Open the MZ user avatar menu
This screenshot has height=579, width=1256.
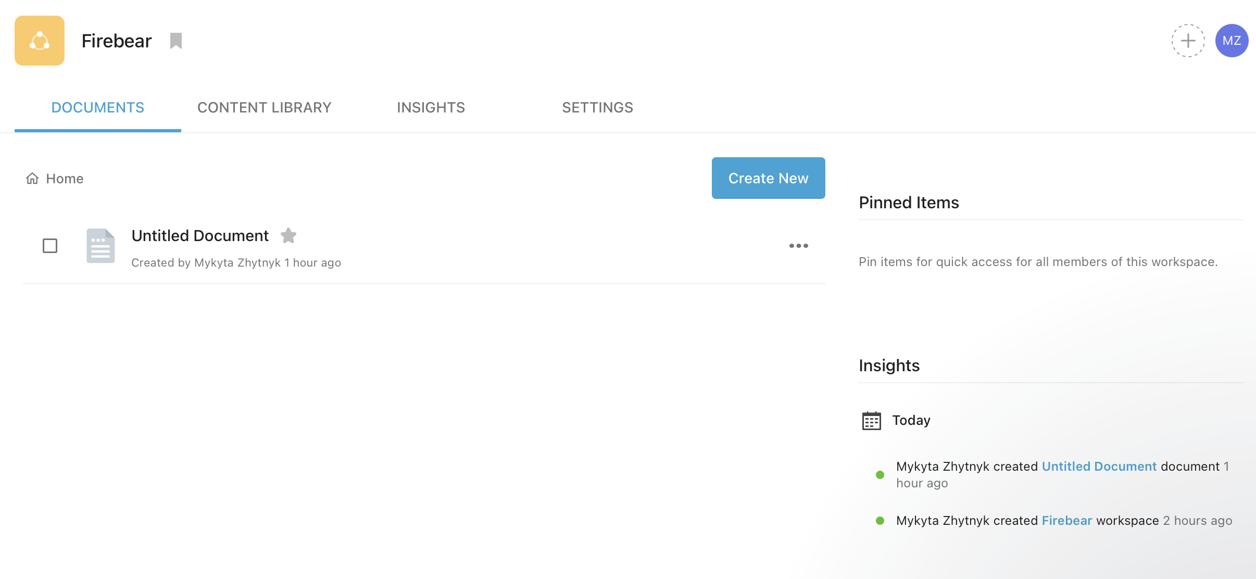[1232, 41]
